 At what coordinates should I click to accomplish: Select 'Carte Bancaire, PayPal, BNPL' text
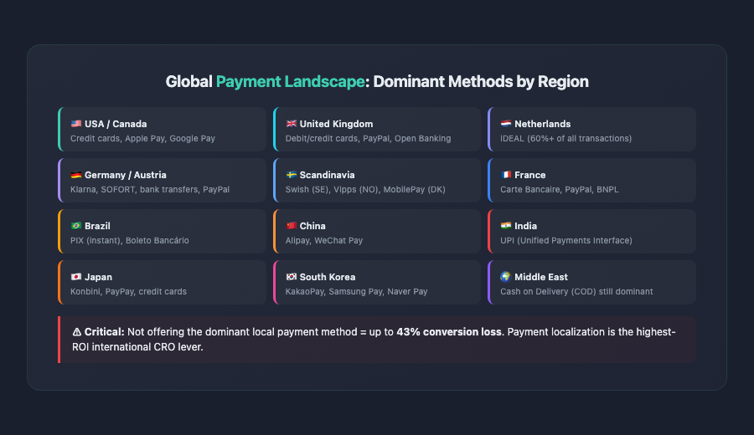coord(560,189)
